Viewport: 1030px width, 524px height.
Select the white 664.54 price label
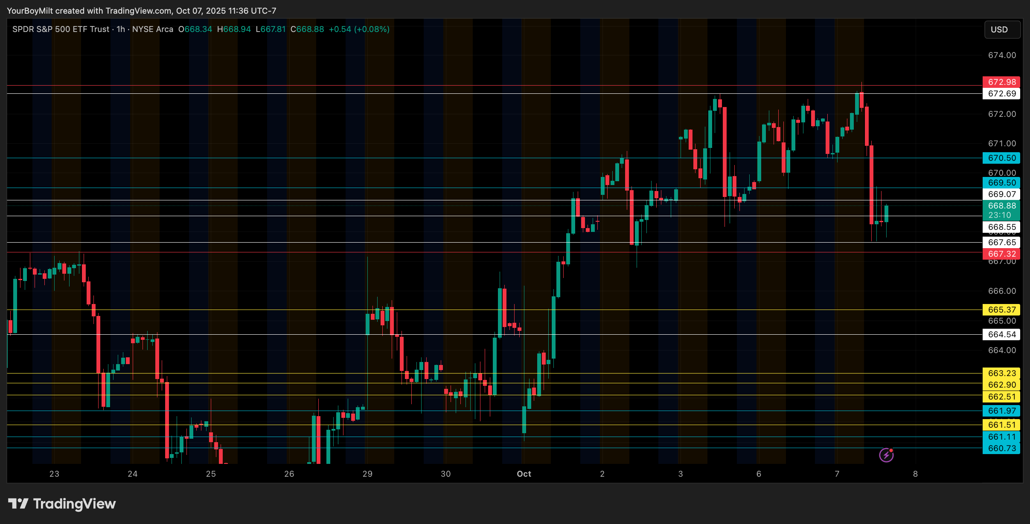[1001, 334]
